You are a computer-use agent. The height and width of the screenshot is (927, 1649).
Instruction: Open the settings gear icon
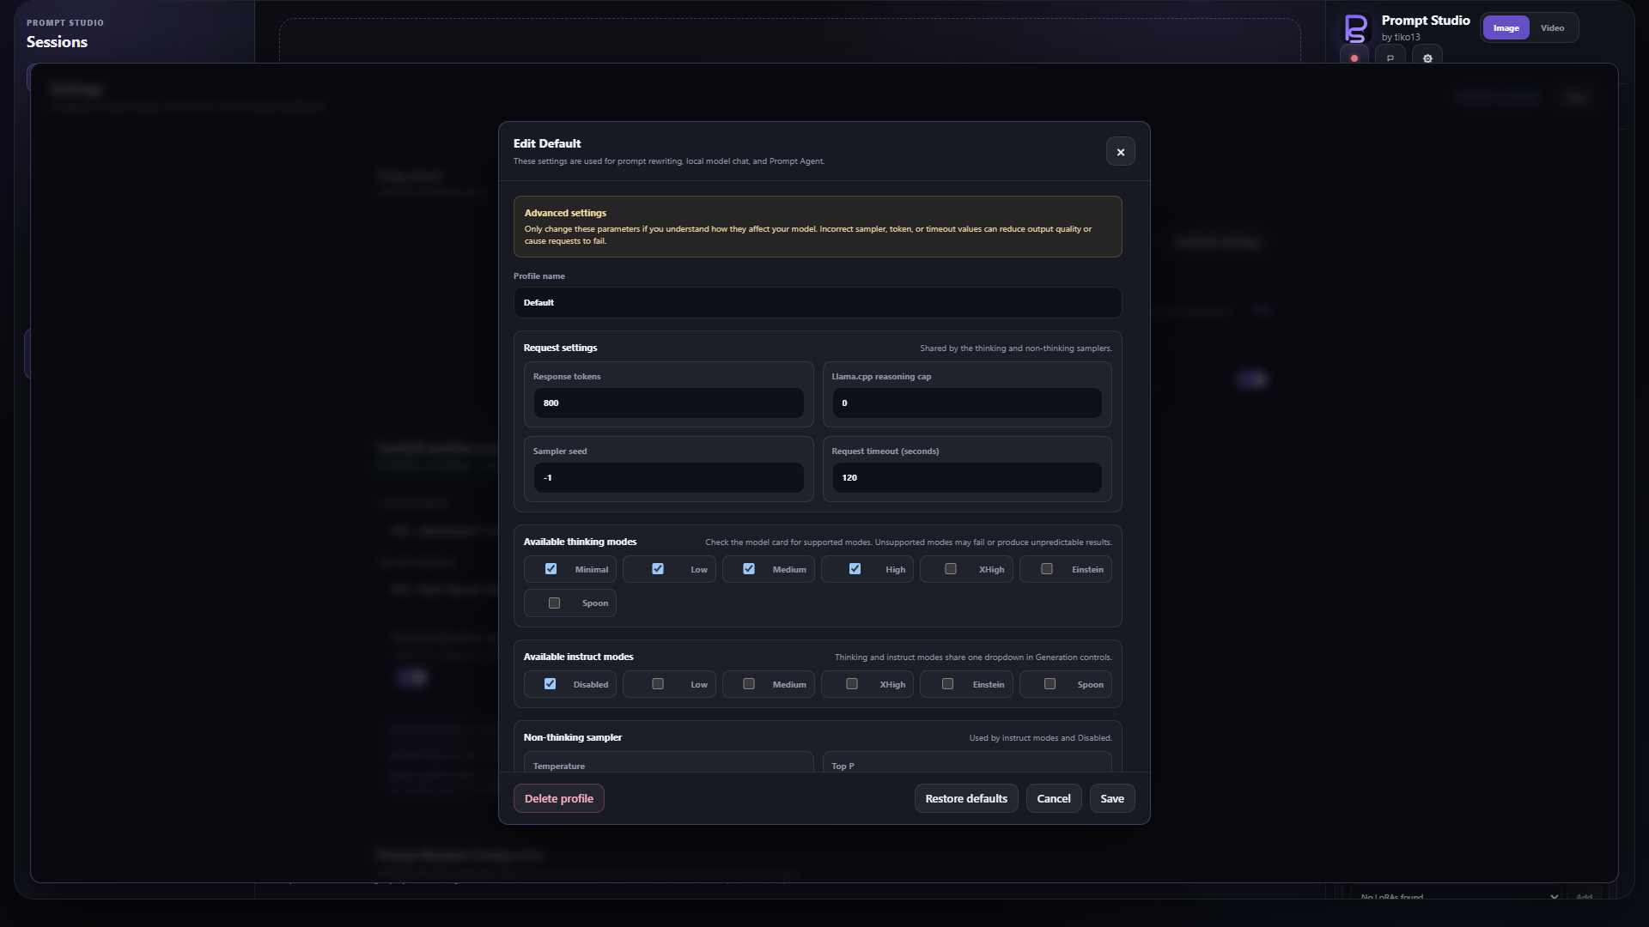pyautogui.click(x=1427, y=58)
